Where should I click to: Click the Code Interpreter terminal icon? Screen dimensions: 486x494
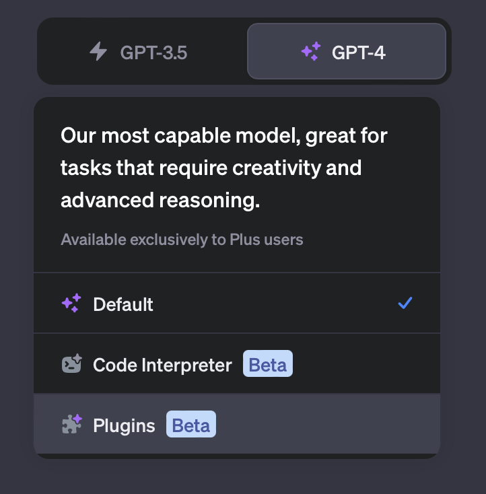click(71, 365)
